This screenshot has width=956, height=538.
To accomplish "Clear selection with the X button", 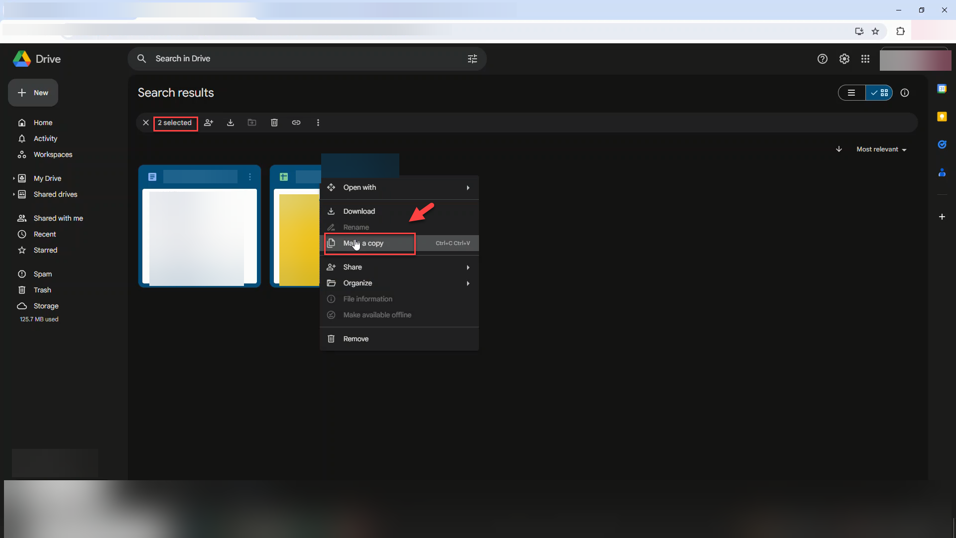I will (145, 123).
